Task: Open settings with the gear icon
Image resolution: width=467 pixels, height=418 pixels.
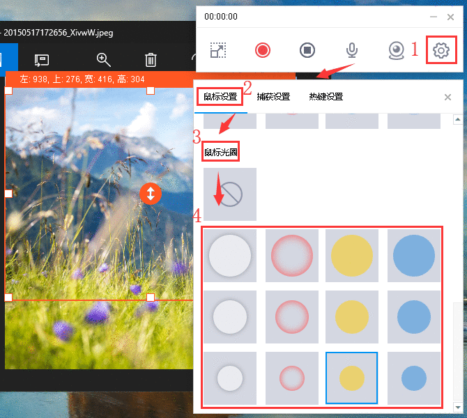Action: [x=441, y=50]
